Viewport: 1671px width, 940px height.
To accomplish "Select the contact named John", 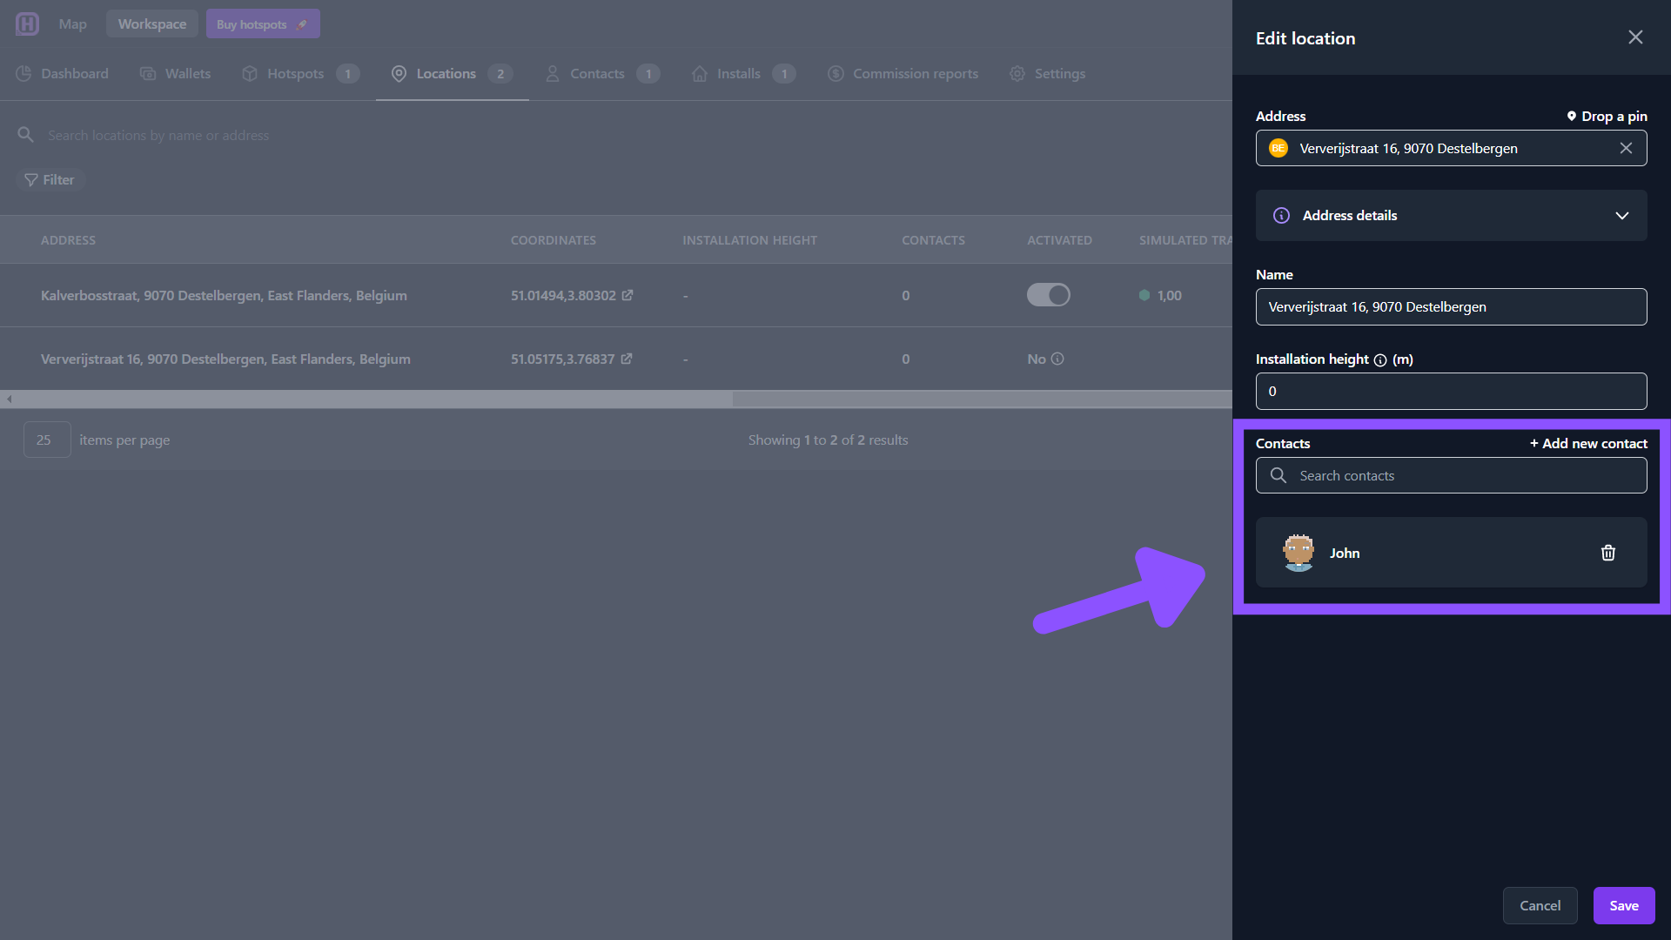I will tap(1452, 553).
